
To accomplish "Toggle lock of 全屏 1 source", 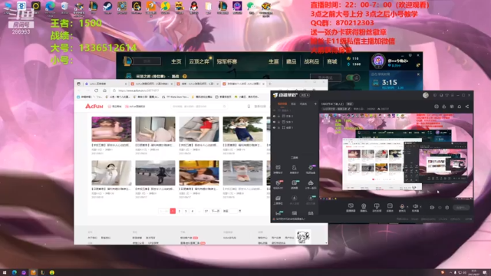I will [x=279, y=128].
